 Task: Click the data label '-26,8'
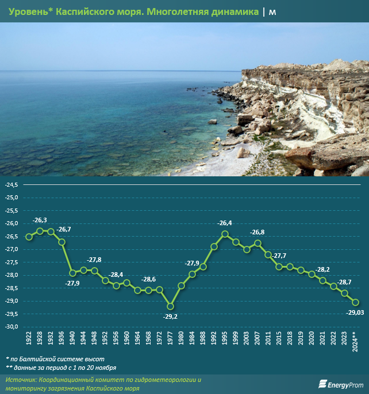tap(257, 233)
